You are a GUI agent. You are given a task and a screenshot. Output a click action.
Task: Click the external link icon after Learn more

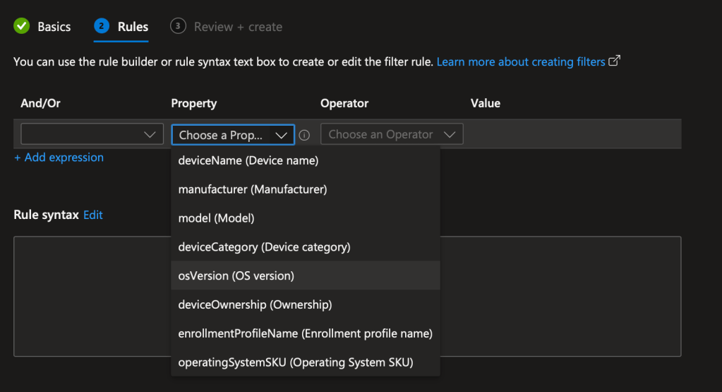(614, 61)
